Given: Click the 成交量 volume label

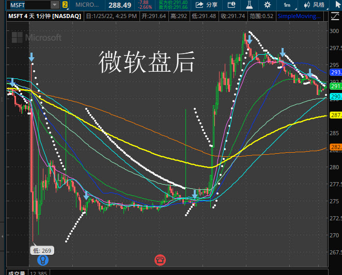Looking at the screenshot, I should coord(17,273).
